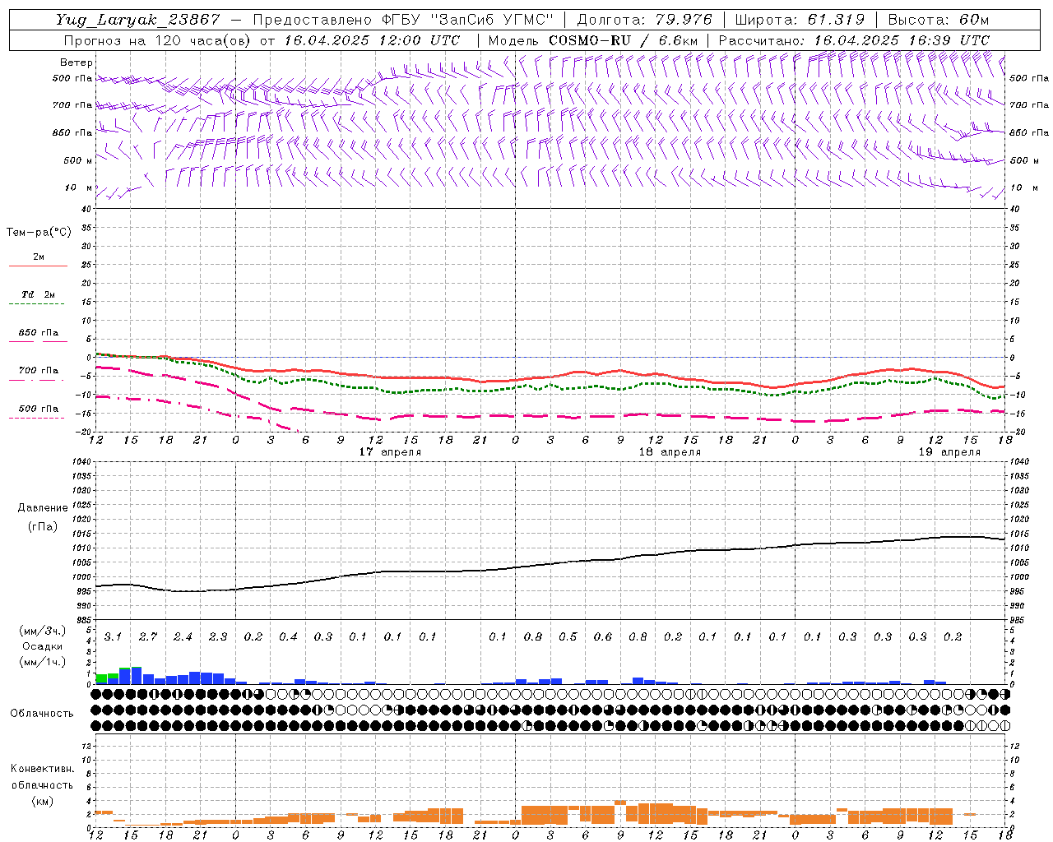Click the precipitation value '2.7'
Viewport: 1053px width, 842px height.
[x=148, y=636]
